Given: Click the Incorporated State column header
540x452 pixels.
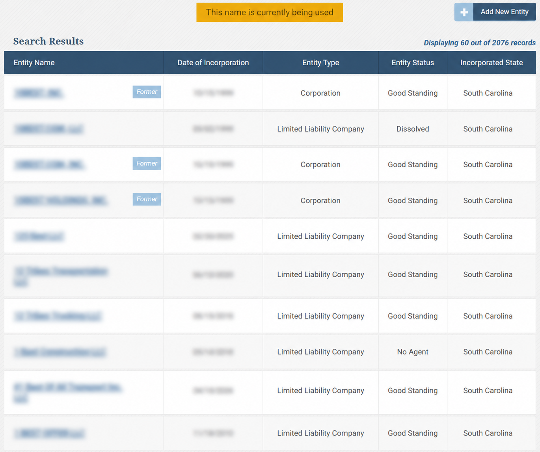Looking at the screenshot, I should click(492, 63).
